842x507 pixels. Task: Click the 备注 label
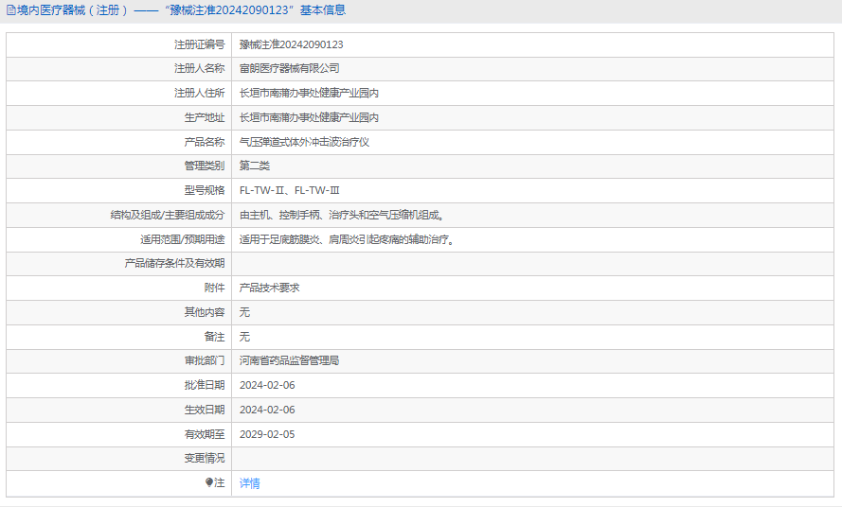tap(214, 337)
